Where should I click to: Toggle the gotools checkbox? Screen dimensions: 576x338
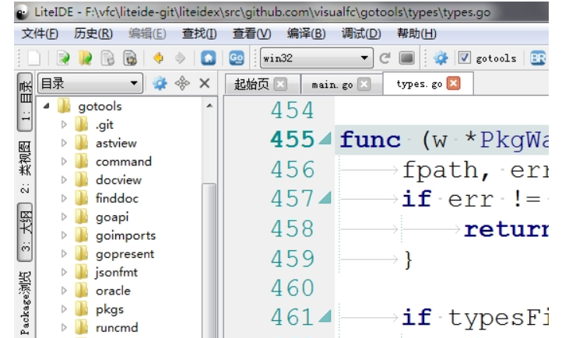click(x=465, y=57)
